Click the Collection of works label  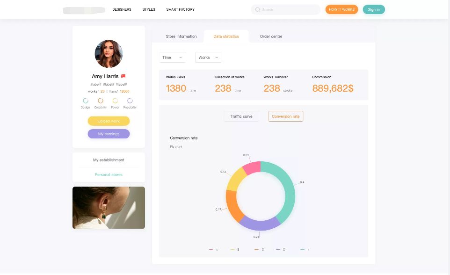pos(230,77)
